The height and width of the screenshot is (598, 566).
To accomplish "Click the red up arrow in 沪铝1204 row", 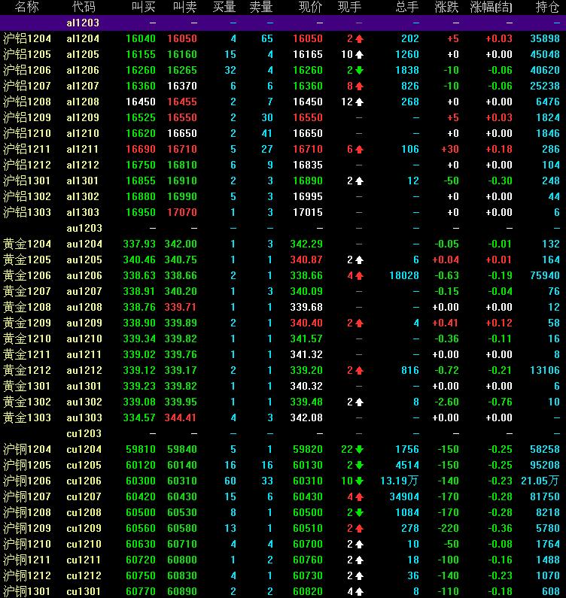I will point(360,38).
